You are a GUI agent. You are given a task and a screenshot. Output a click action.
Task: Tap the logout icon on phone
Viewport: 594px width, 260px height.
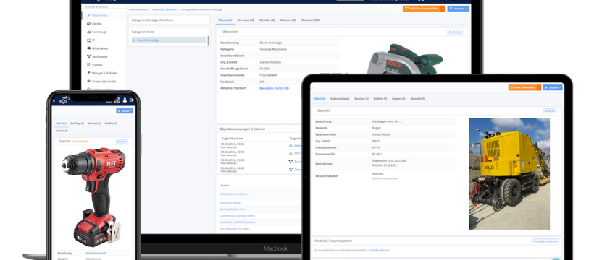(x=131, y=100)
